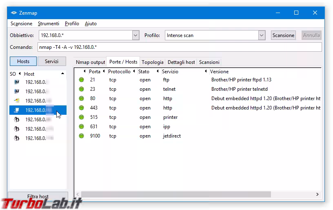The width and height of the screenshot is (333, 210).
Task: Select the green status dot for port 9100
Action: click(81, 136)
